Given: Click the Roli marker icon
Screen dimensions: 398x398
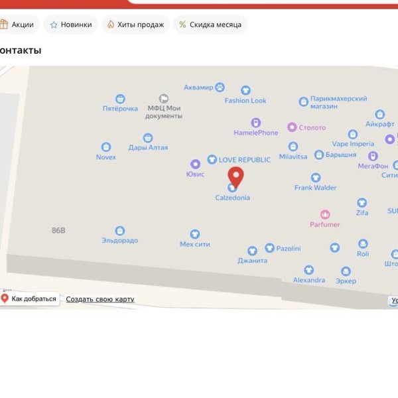Looking at the screenshot, I should tap(363, 244).
